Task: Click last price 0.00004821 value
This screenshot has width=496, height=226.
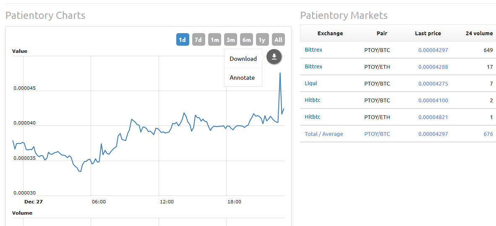Action: (433, 117)
